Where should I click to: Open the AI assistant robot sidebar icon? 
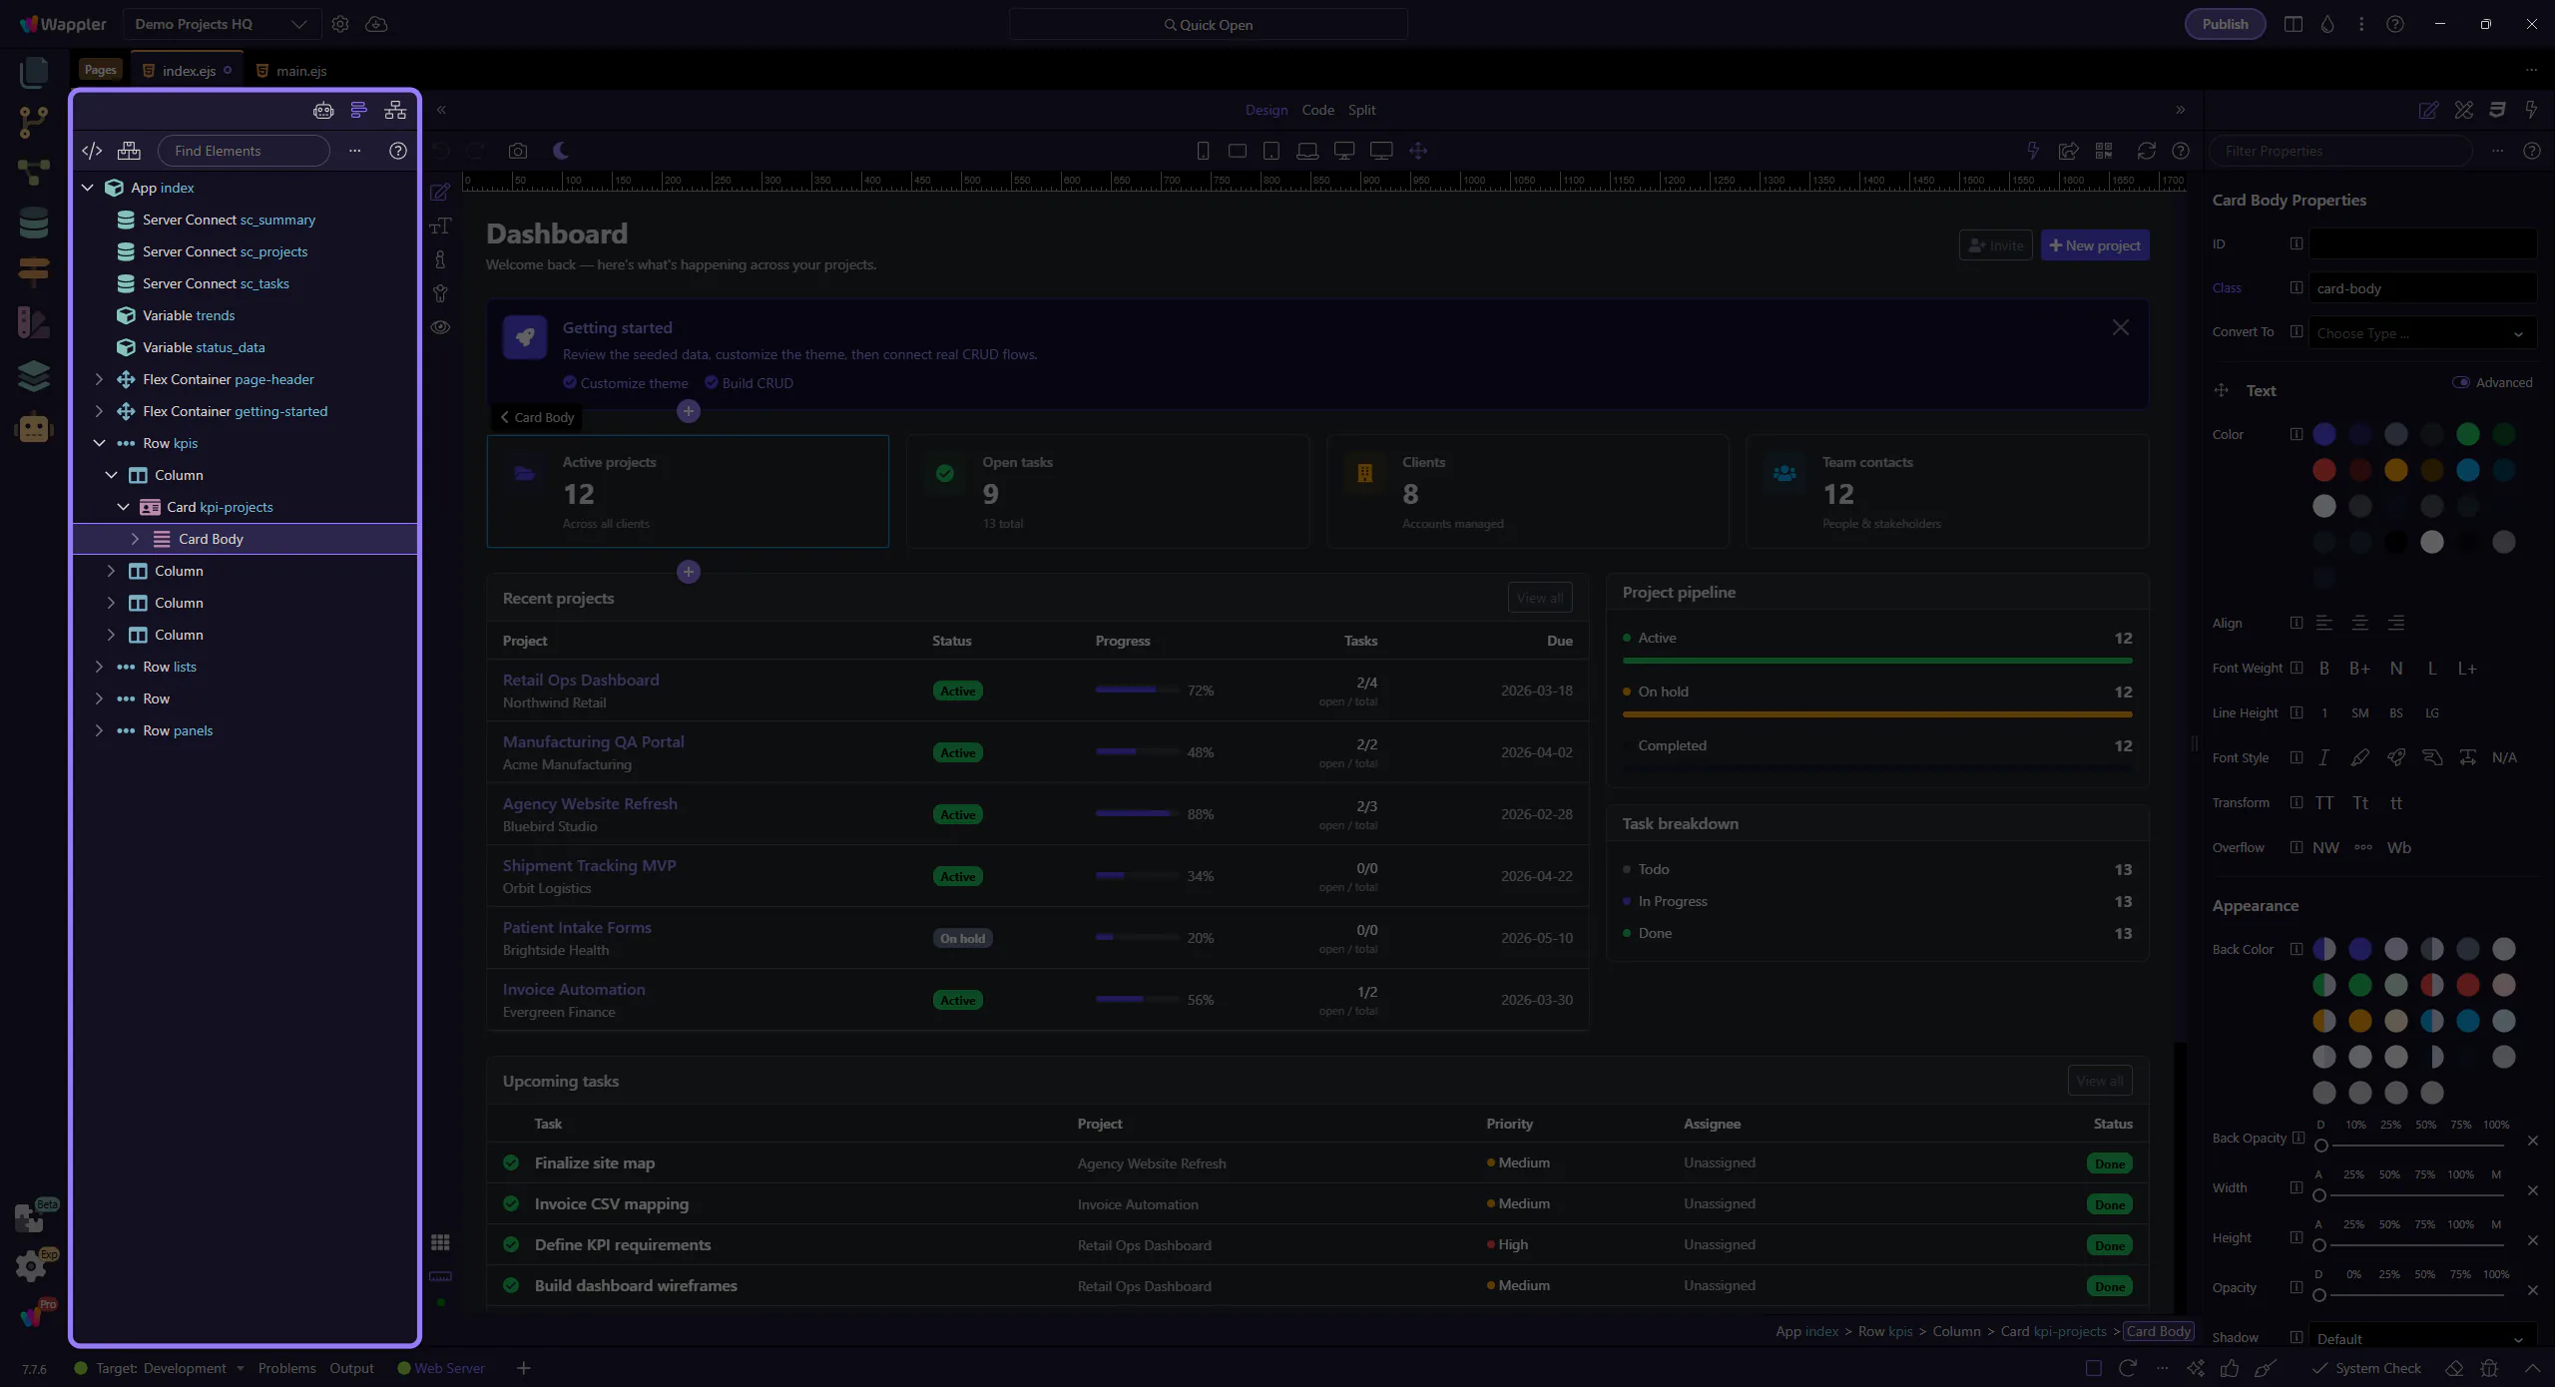pos(33,428)
